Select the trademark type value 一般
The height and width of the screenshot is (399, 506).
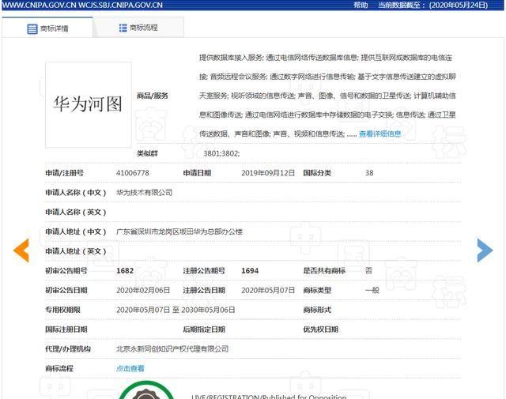[x=372, y=290]
